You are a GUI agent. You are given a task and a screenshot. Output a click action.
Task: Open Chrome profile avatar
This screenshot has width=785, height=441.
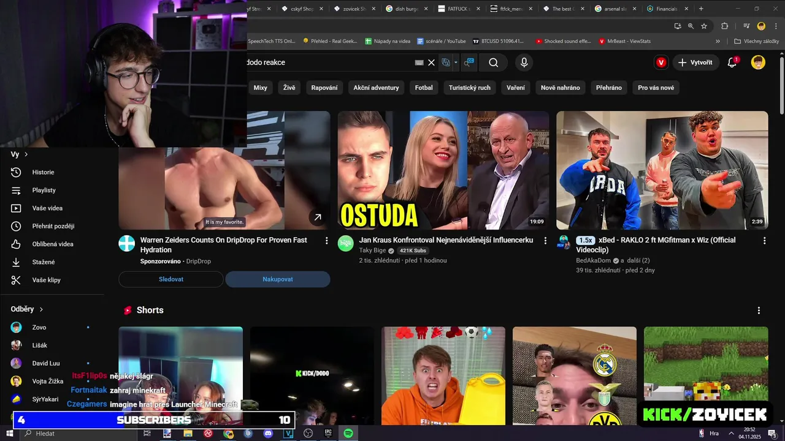[x=761, y=26]
